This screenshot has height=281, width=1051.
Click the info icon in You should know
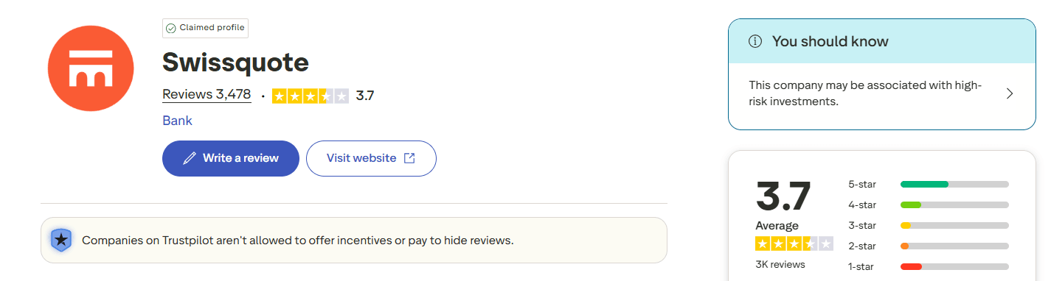(x=755, y=41)
